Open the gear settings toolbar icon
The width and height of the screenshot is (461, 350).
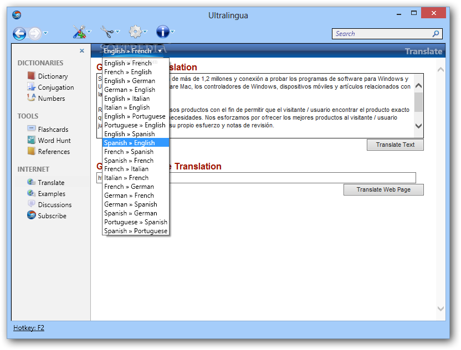coord(135,32)
